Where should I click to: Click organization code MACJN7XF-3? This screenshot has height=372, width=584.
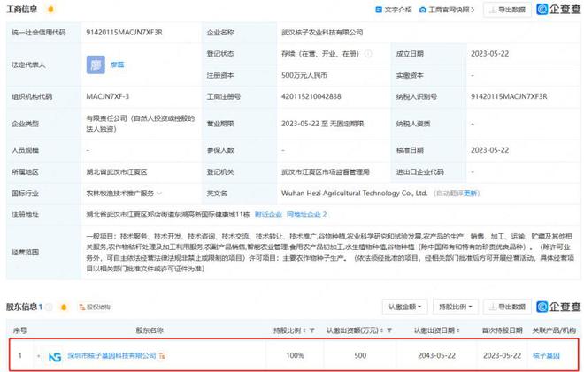(x=108, y=96)
